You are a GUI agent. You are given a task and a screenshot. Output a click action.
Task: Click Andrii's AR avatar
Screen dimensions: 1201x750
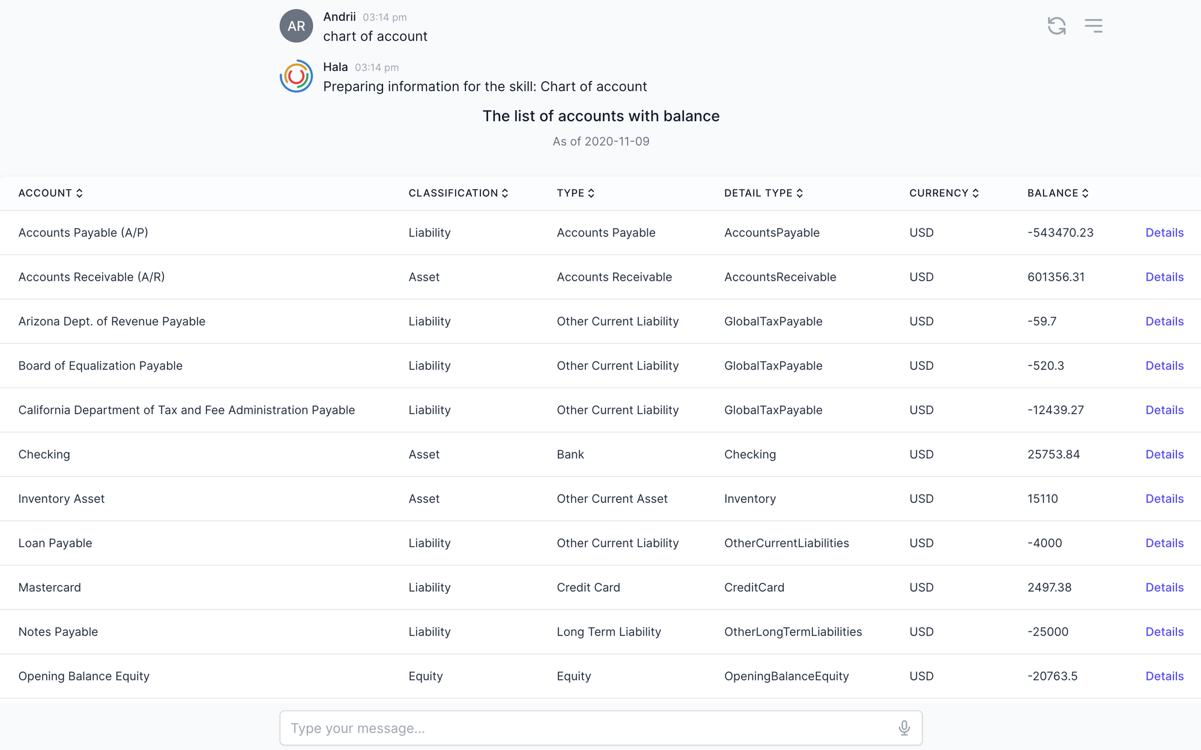(x=296, y=26)
